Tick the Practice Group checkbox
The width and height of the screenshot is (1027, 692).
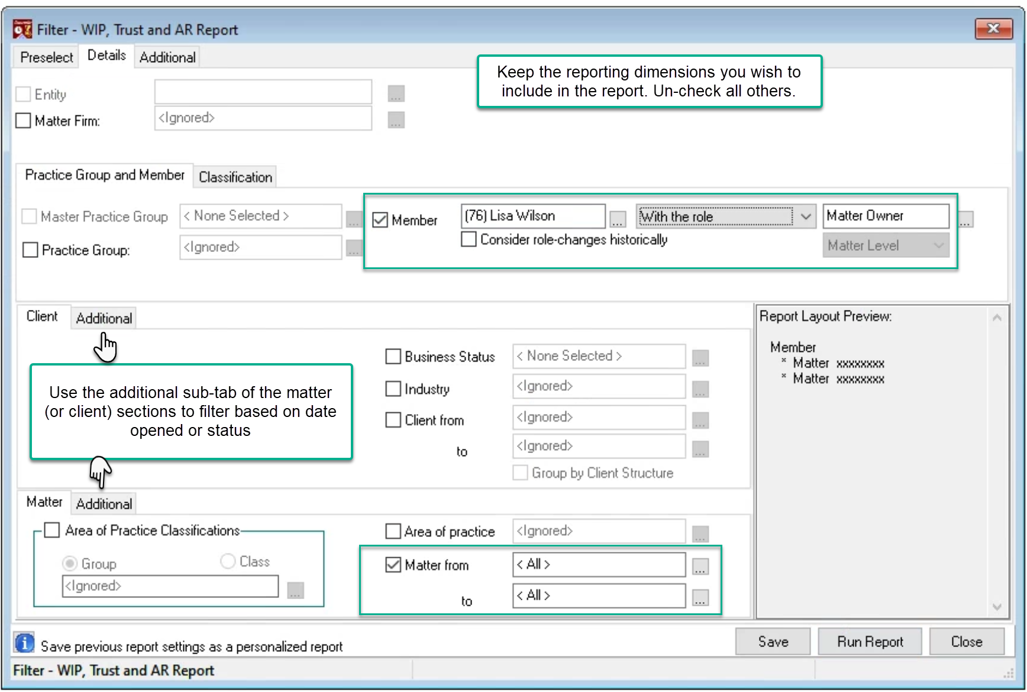pyautogui.click(x=30, y=250)
